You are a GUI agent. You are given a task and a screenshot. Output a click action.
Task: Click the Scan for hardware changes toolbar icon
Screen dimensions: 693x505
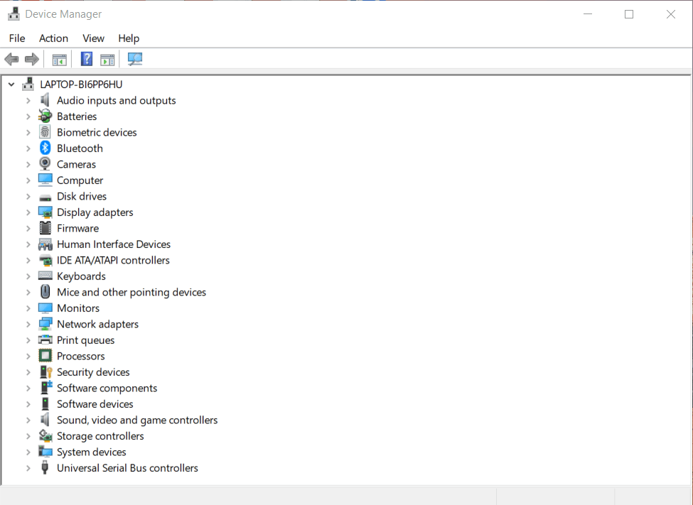coord(134,59)
